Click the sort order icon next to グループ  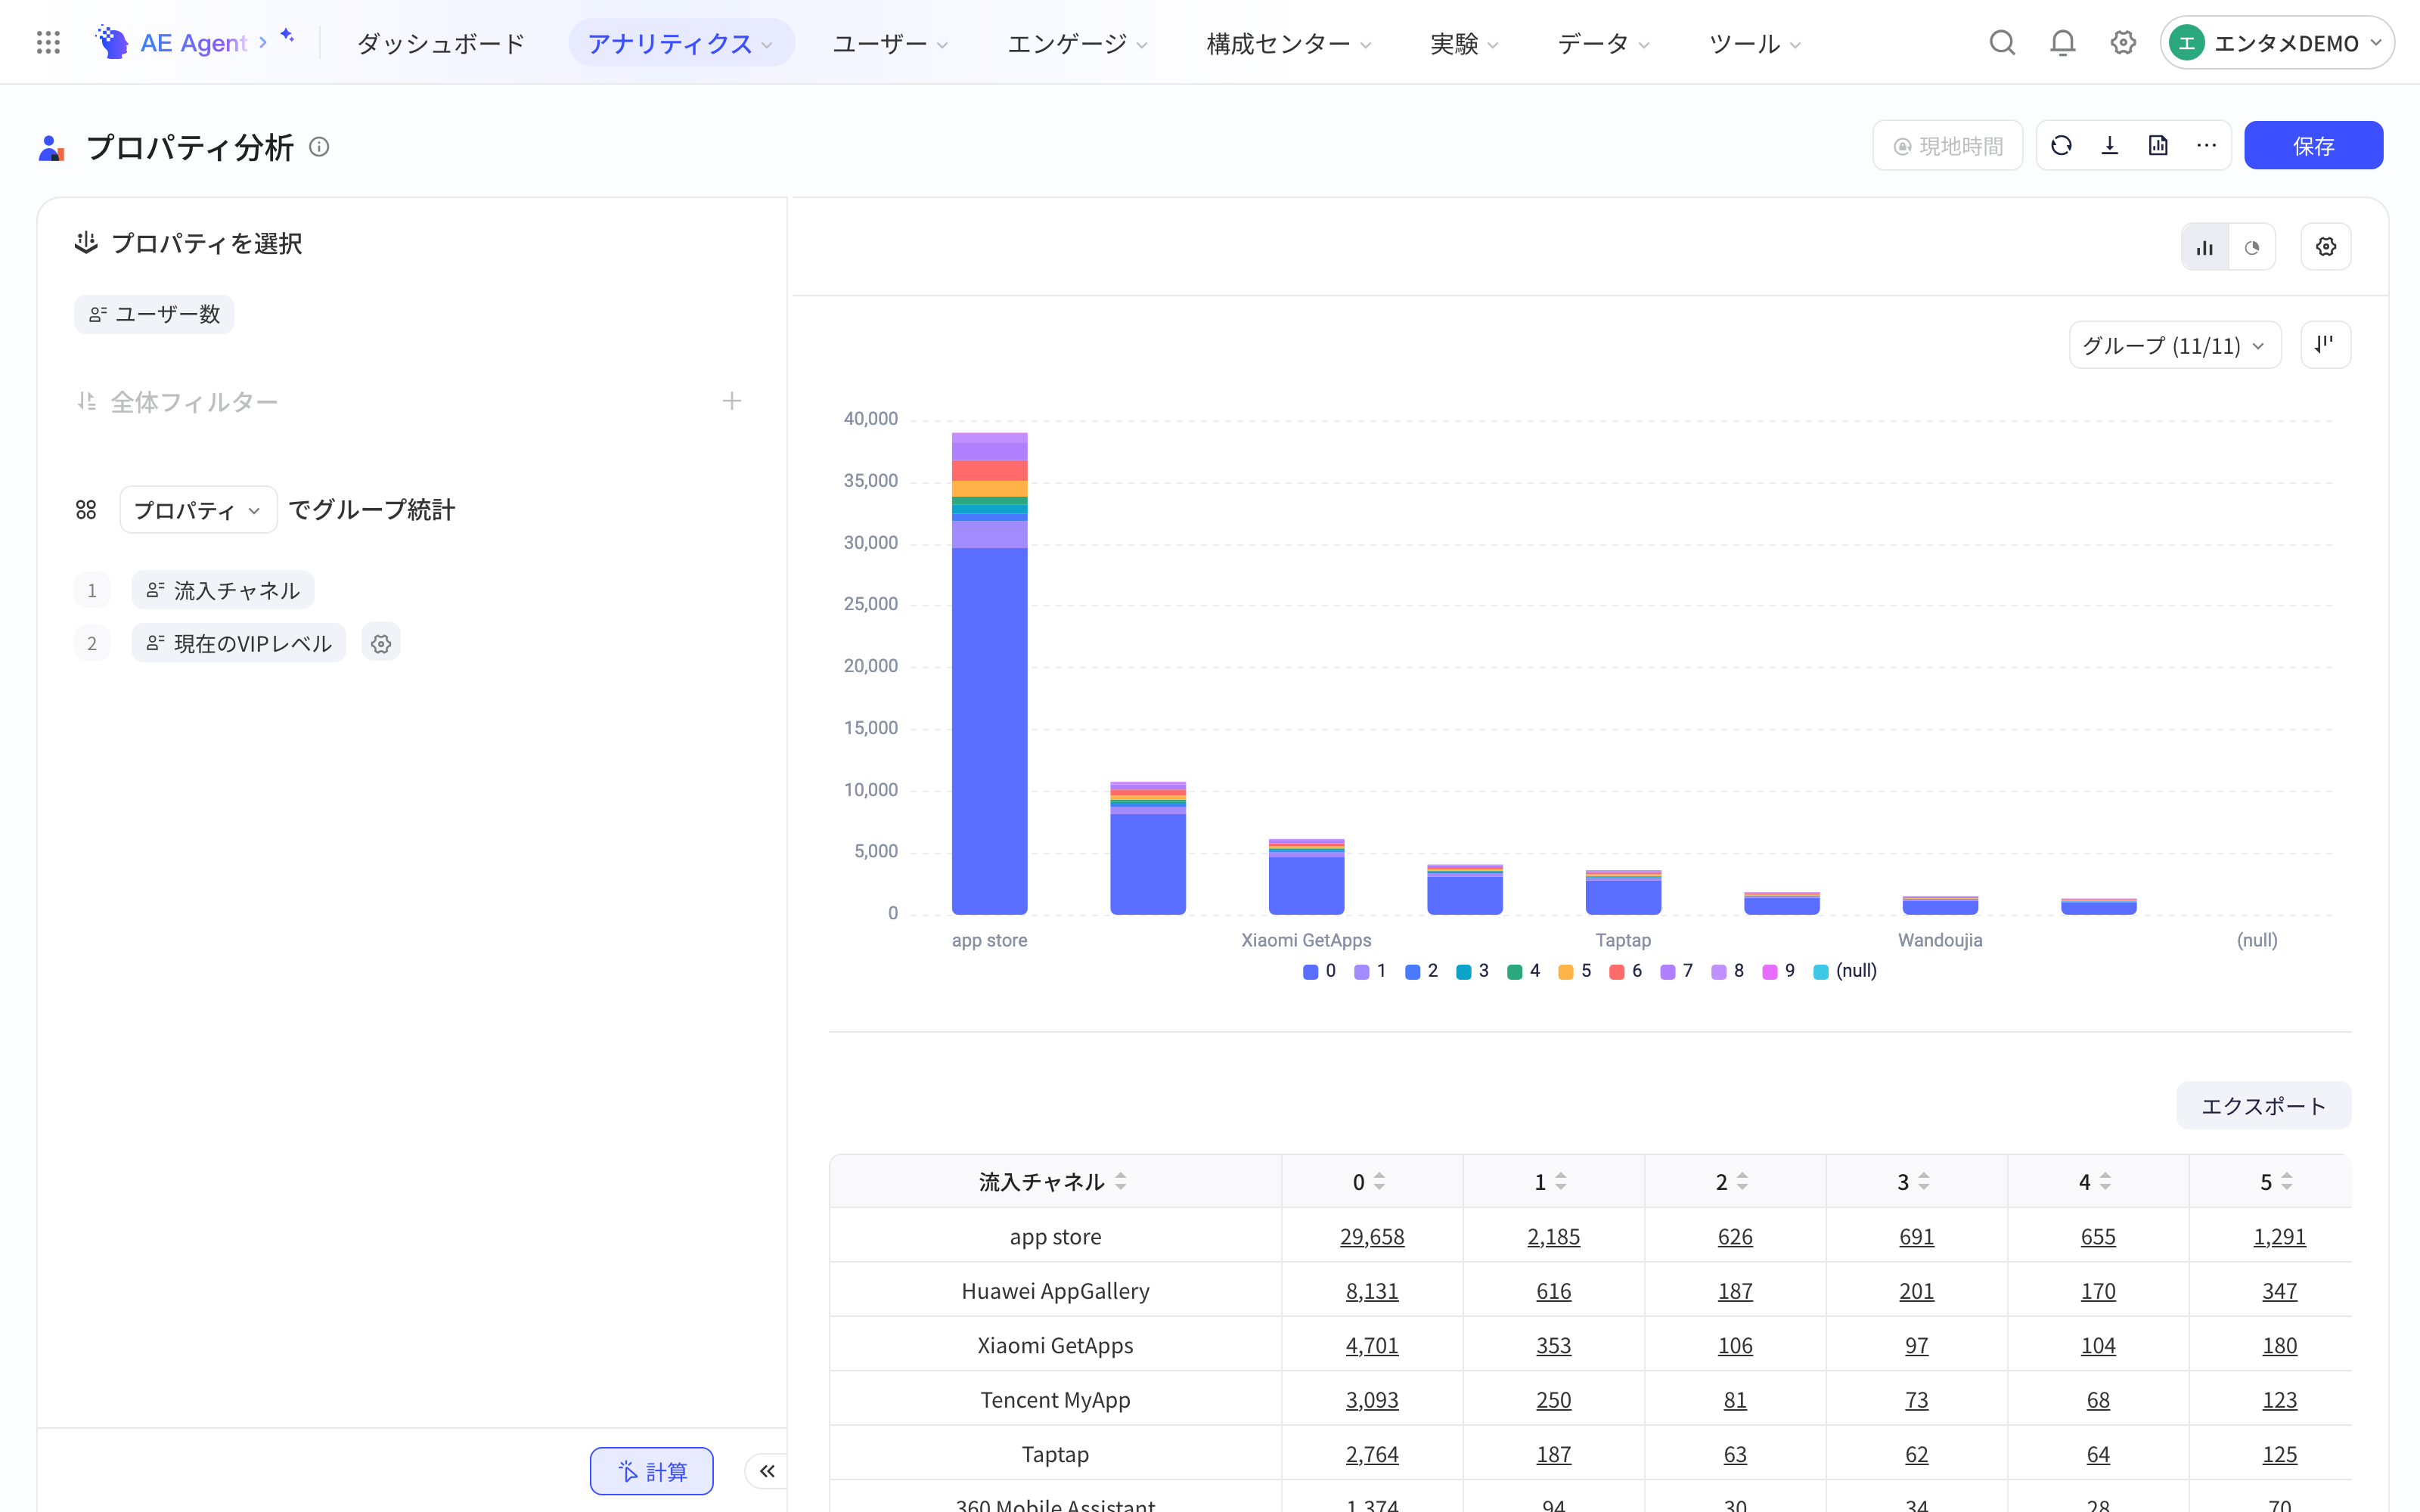pyautogui.click(x=2325, y=345)
